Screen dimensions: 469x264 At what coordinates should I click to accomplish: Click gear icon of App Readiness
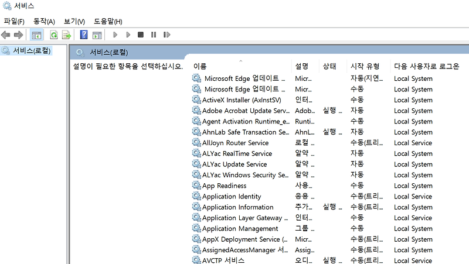[x=196, y=186]
